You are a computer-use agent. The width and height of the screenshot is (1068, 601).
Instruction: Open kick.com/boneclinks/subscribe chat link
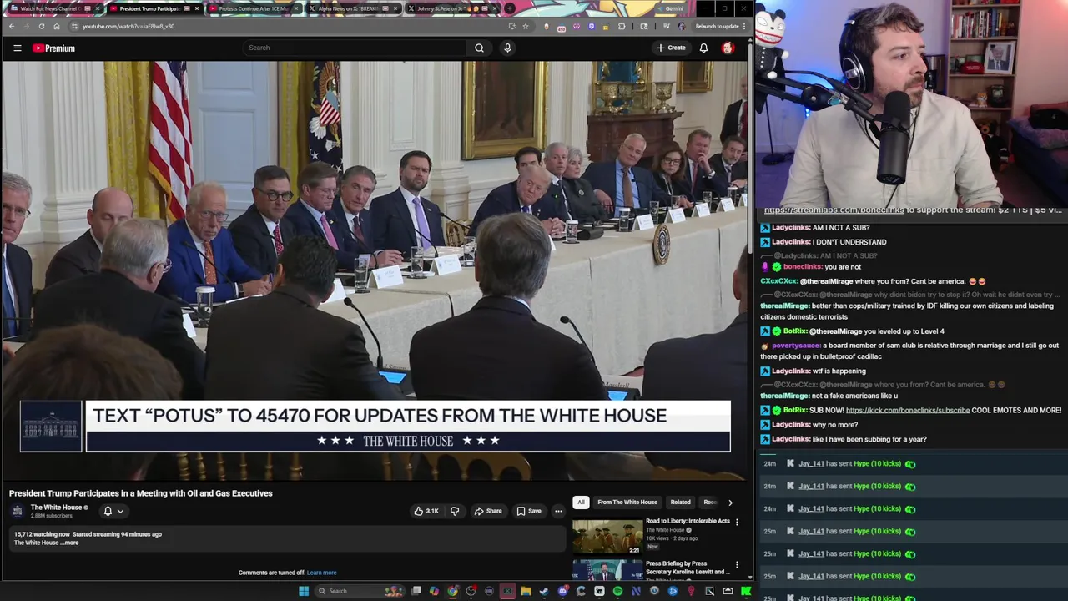pos(908,411)
